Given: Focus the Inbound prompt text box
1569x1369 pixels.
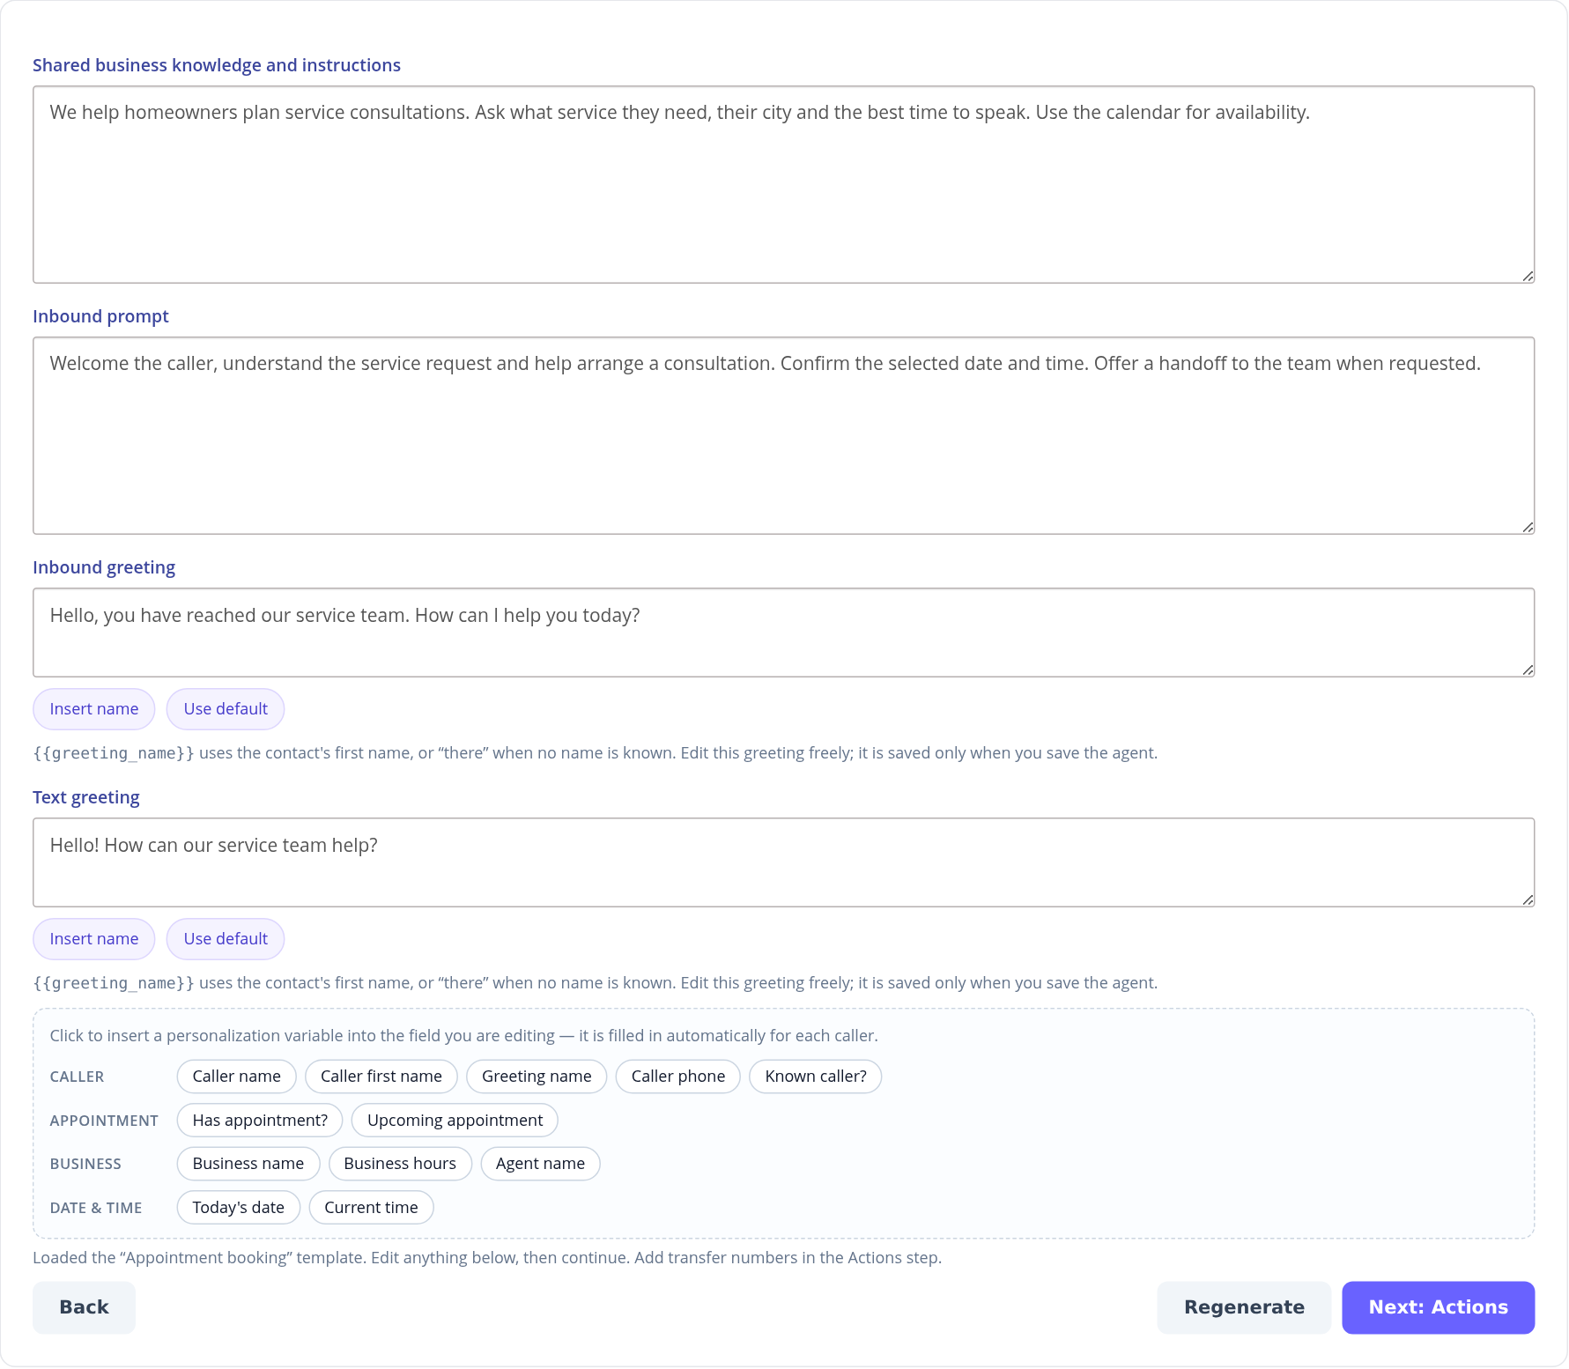Looking at the screenshot, I should pyautogui.click(x=783, y=435).
